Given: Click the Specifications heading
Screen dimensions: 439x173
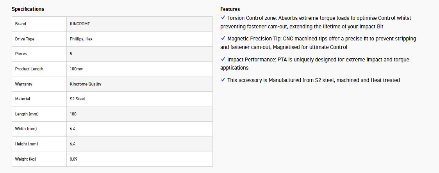Looking at the screenshot, I should [x=28, y=9].
